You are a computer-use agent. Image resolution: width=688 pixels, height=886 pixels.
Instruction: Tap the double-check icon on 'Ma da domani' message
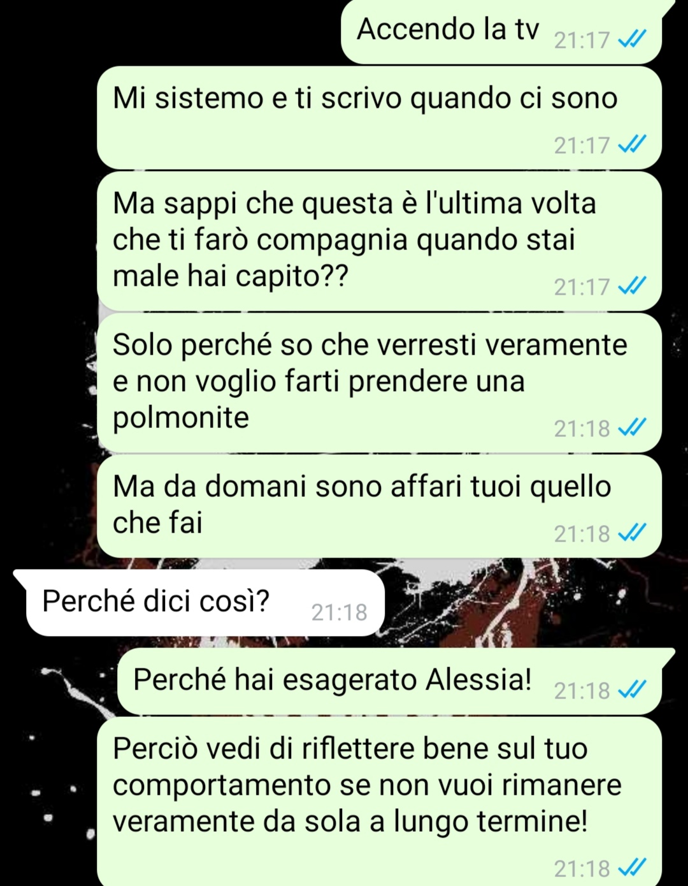[633, 533]
